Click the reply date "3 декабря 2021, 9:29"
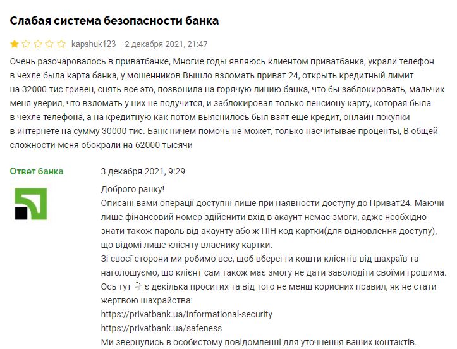Screen dimensions: 457x349 click(143, 171)
